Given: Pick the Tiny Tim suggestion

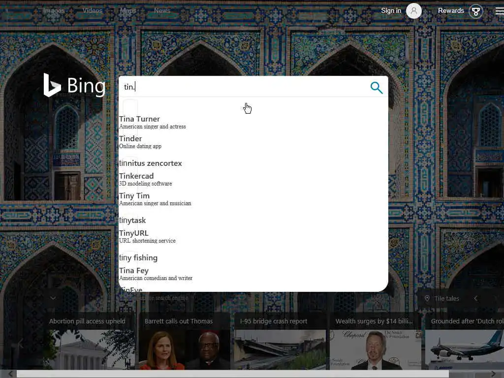Looking at the screenshot, I should pyautogui.click(x=253, y=199).
